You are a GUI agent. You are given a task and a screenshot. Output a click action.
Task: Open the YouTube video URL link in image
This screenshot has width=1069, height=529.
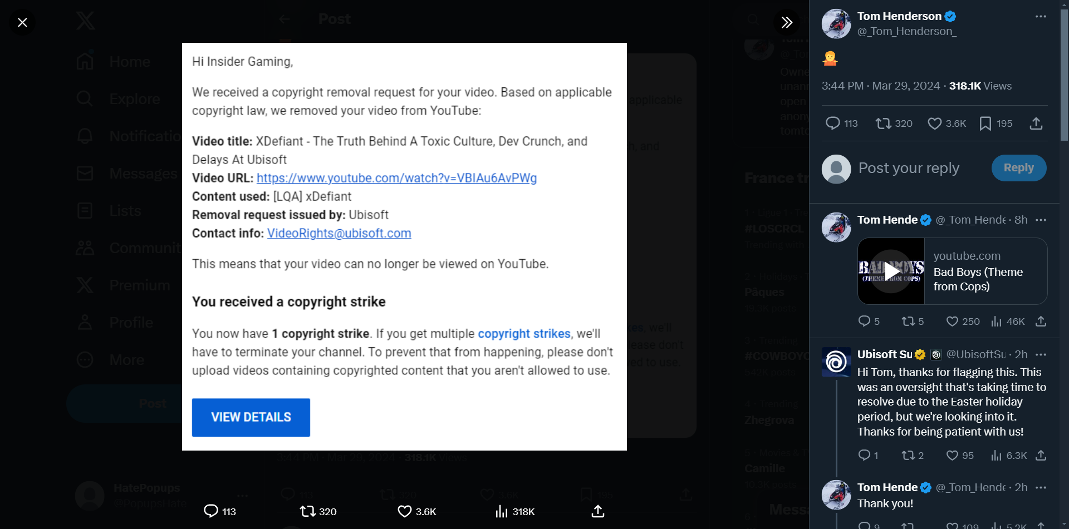(x=396, y=178)
